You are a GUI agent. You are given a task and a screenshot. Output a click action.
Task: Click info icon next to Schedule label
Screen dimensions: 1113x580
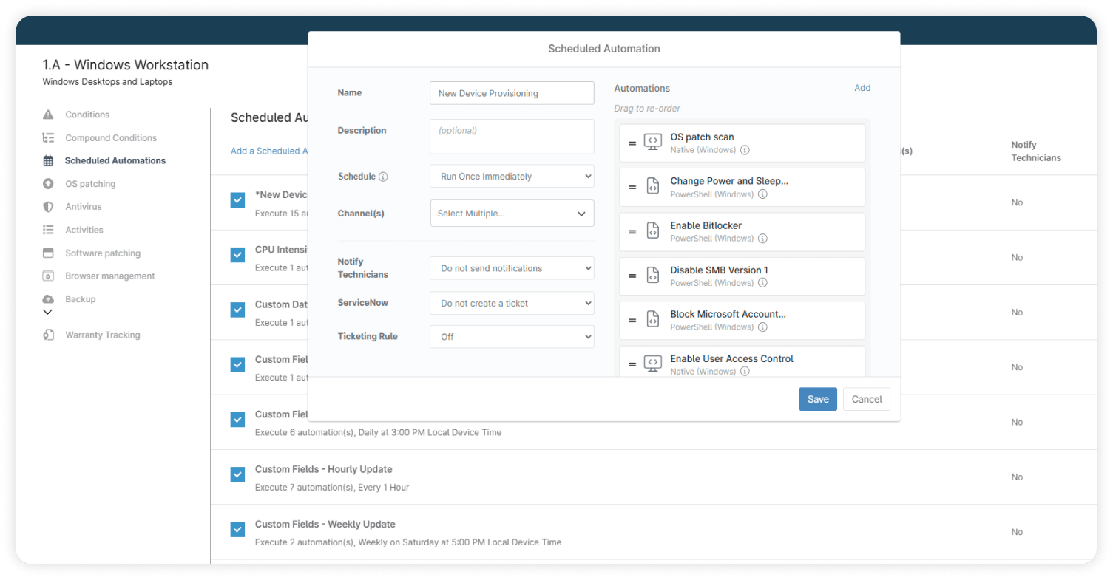383,177
